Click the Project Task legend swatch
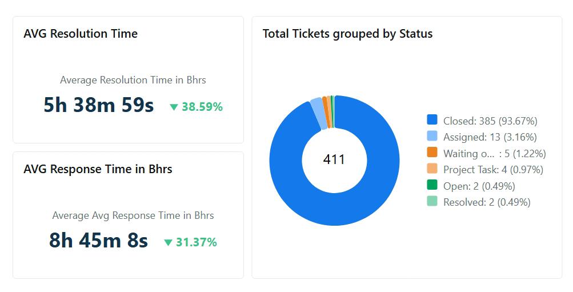Image resolution: width=573 pixels, height=292 pixels. click(x=432, y=169)
